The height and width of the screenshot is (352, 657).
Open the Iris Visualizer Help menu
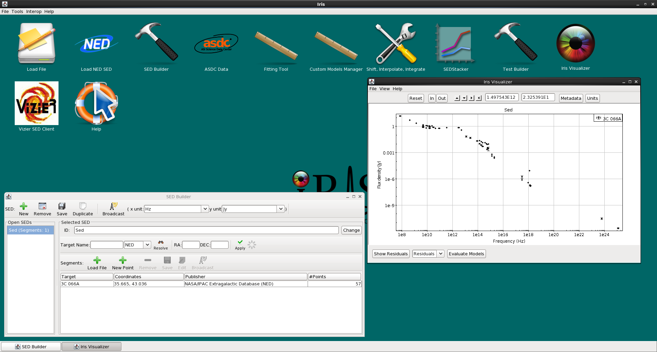[398, 89]
